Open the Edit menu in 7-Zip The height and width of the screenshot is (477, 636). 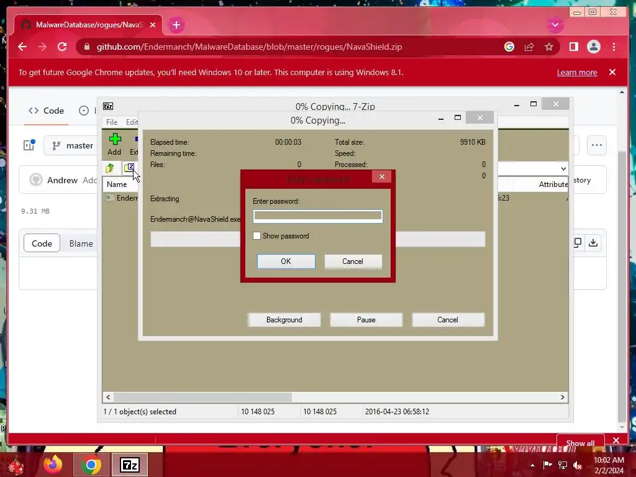(132, 122)
